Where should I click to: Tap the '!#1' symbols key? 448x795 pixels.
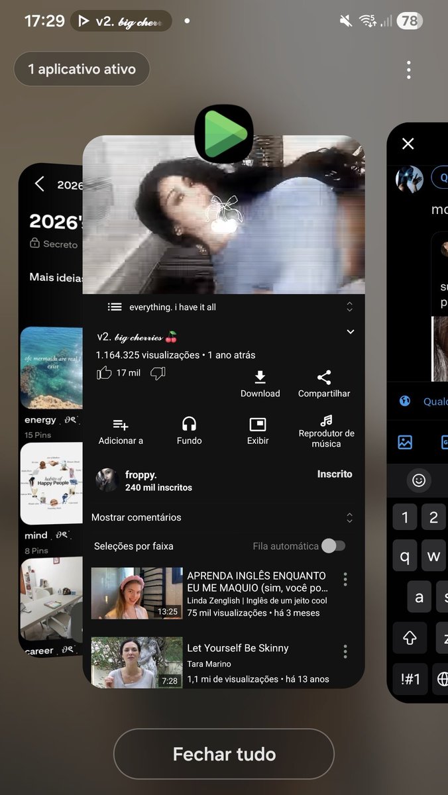(410, 680)
